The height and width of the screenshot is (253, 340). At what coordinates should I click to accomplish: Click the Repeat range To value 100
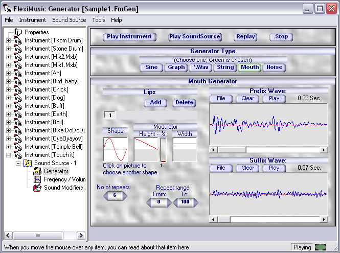pos(186,202)
